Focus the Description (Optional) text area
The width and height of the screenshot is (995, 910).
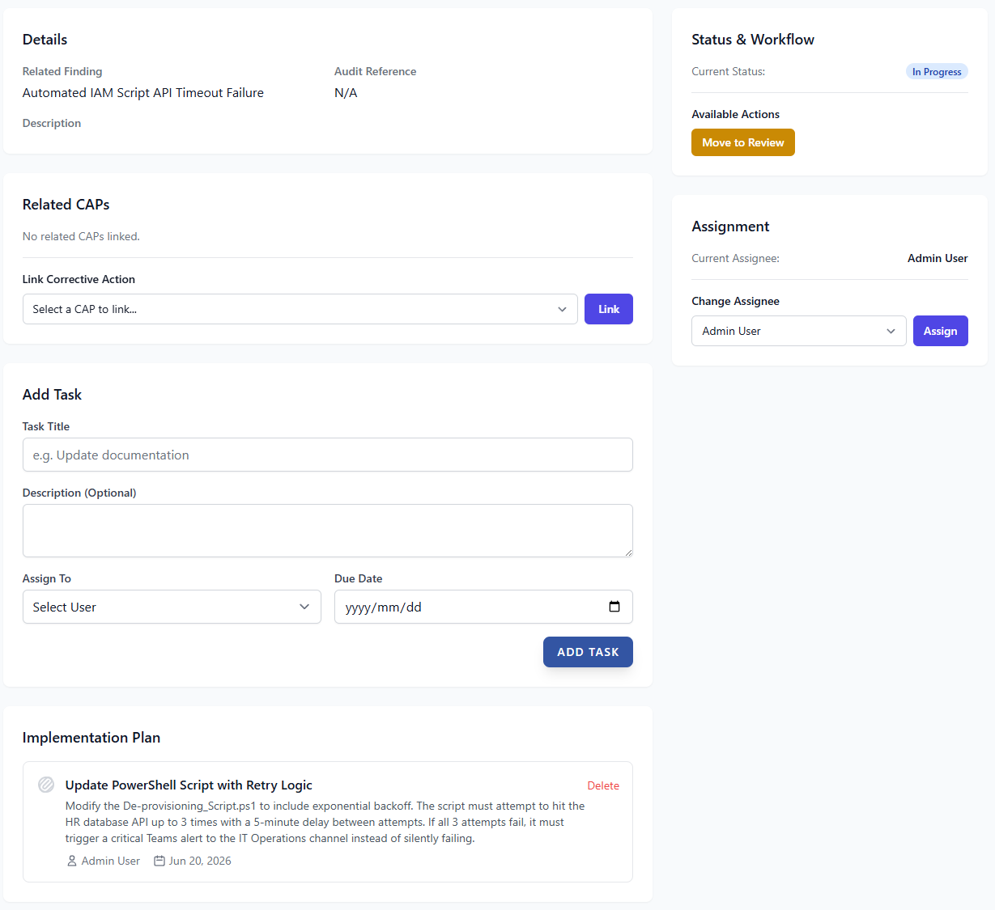click(328, 531)
